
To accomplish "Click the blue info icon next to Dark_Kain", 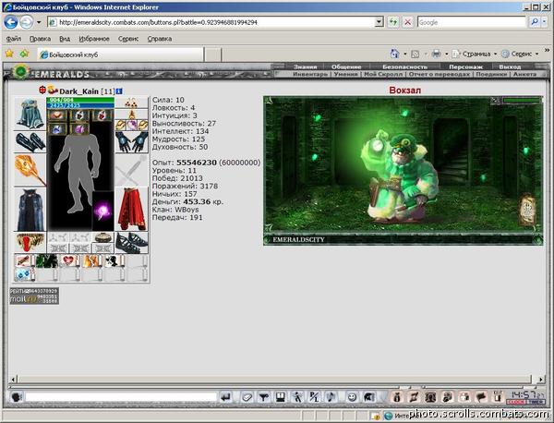I will (119, 91).
